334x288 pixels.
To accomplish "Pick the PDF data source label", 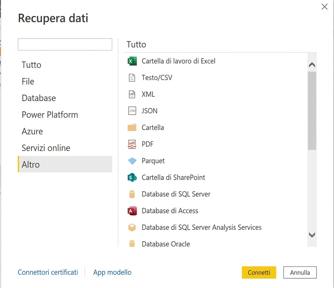I will 147,144.
